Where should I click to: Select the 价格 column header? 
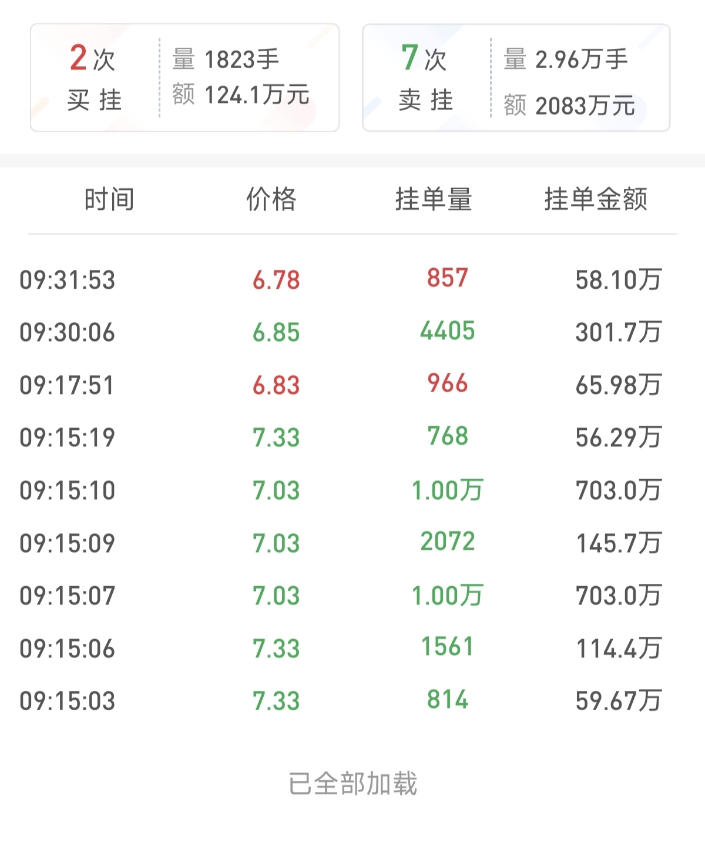coord(271,199)
